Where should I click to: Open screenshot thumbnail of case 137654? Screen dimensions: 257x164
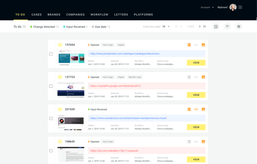[71, 58]
